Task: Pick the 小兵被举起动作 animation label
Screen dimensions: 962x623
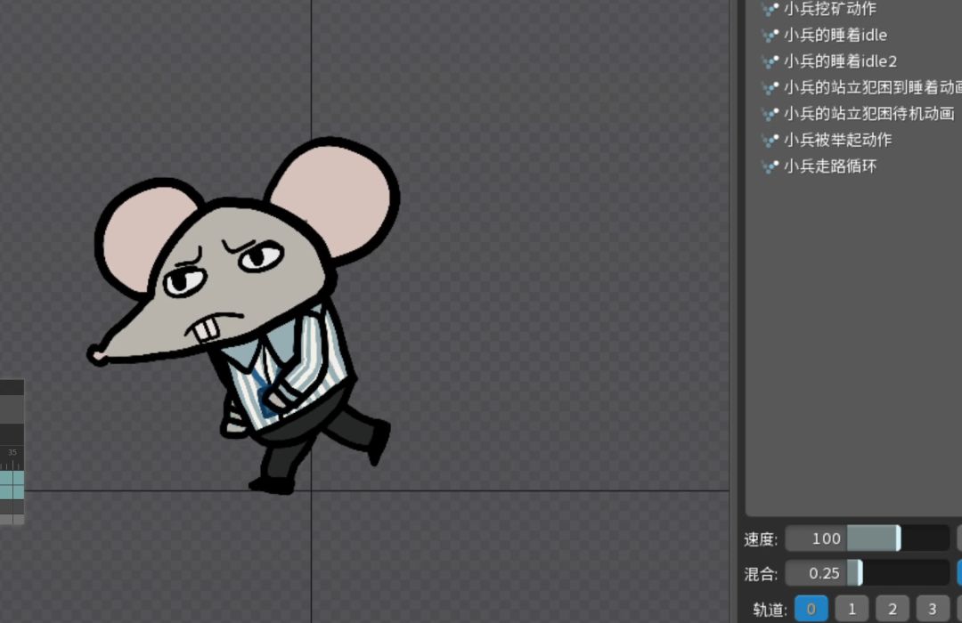Action: click(x=837, y=140)
